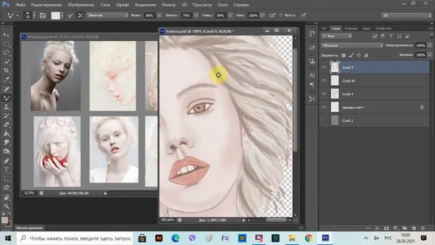Toggle lock all padlock icon

[366, 55]
